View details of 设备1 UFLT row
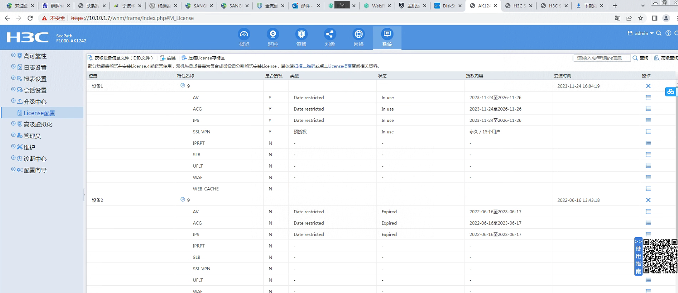678x293 pixels. coord(648,166)
